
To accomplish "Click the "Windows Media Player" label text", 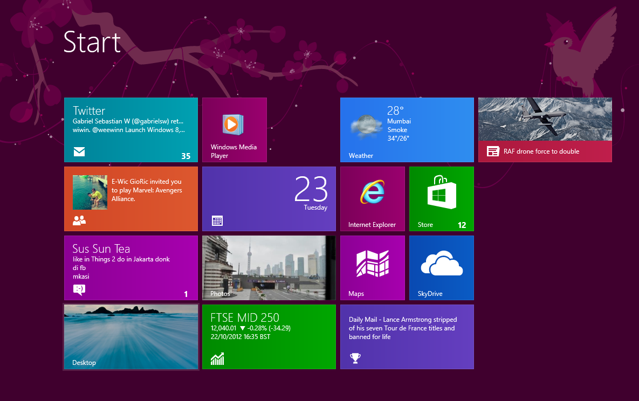I will 233,151.
